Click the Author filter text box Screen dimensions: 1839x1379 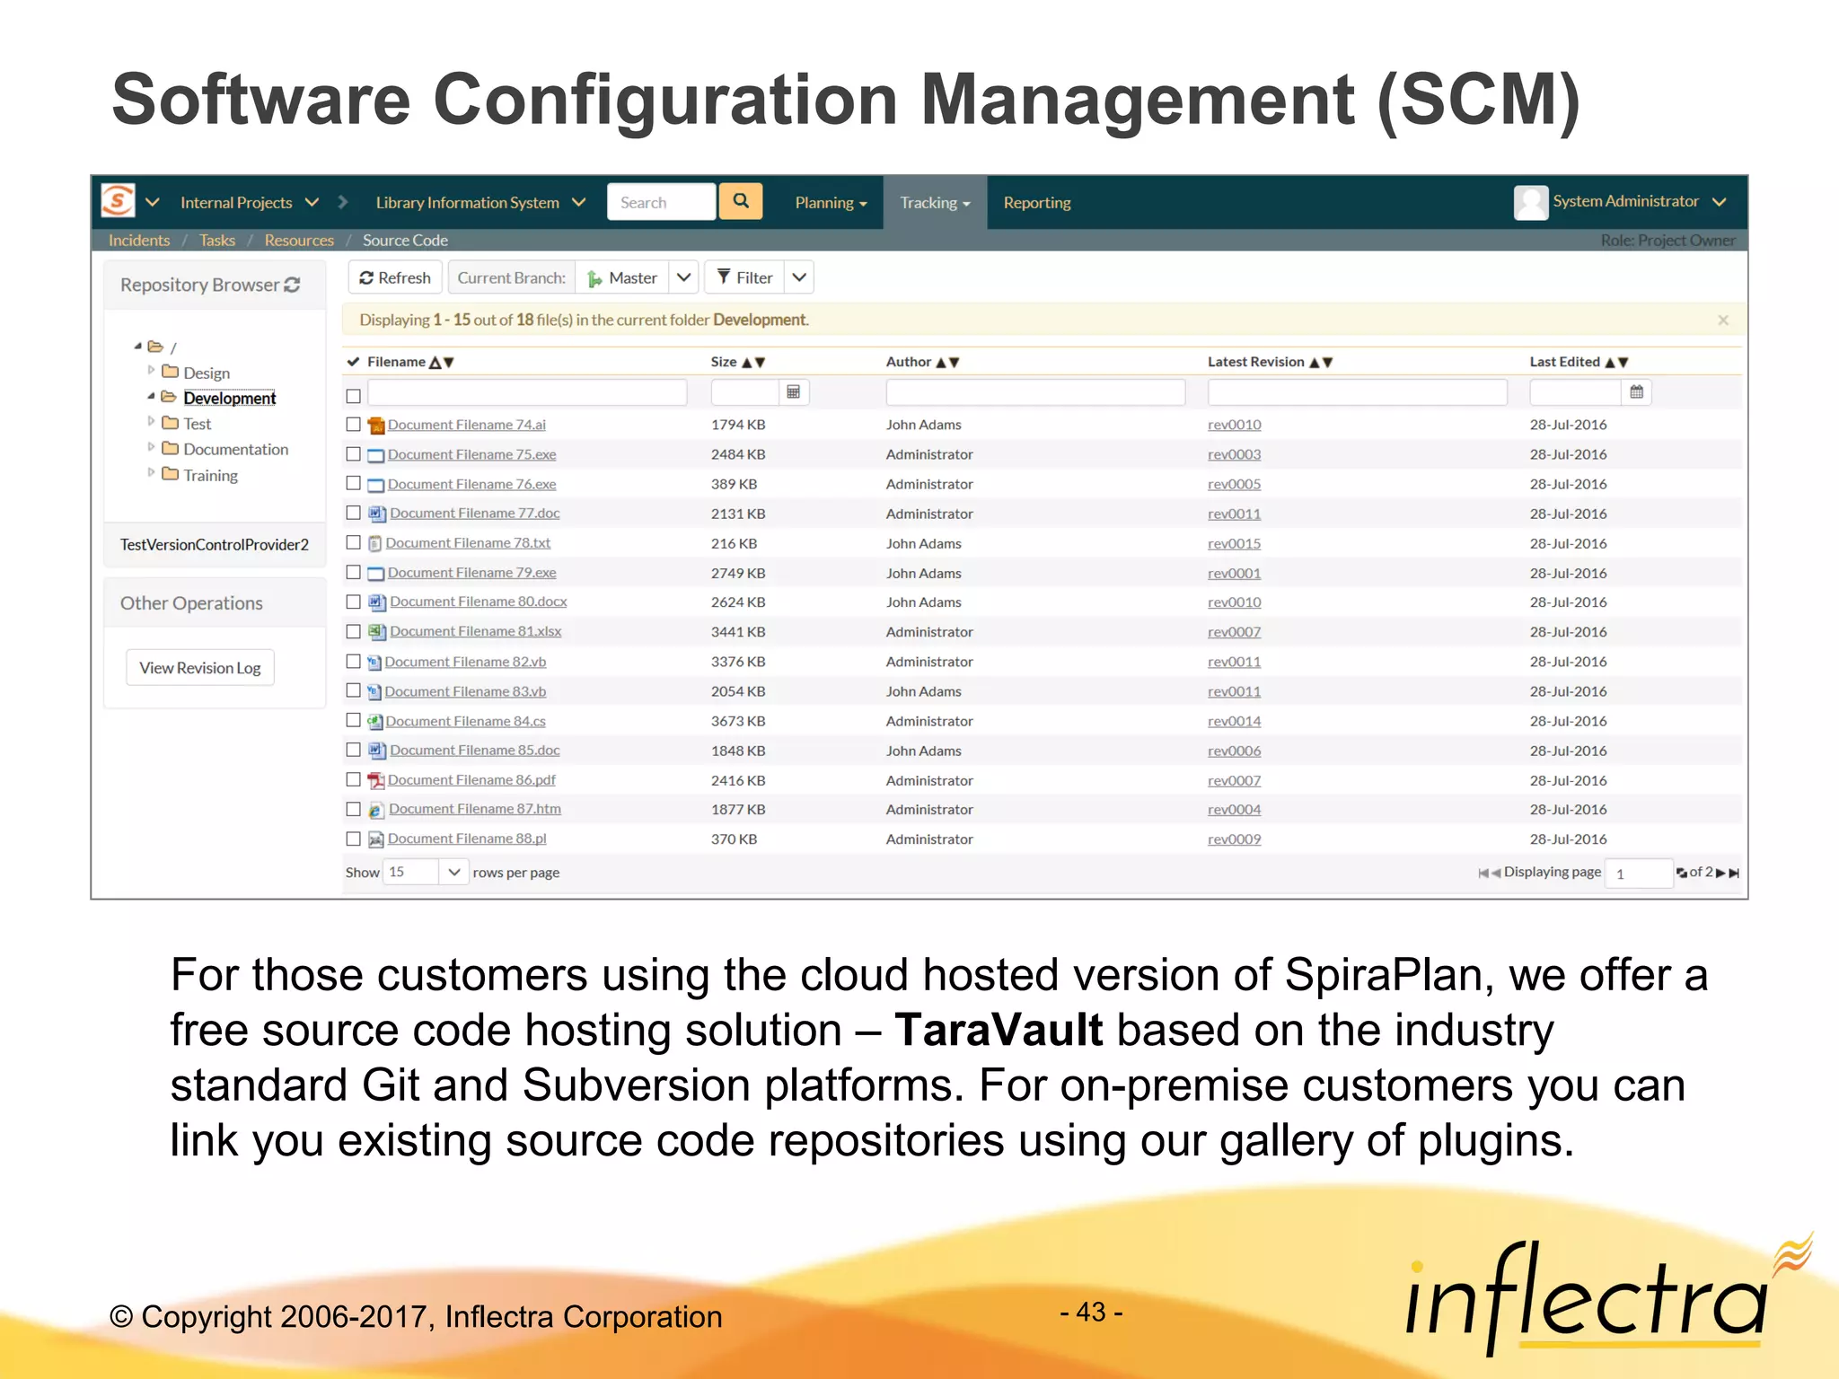(1035, 392)
